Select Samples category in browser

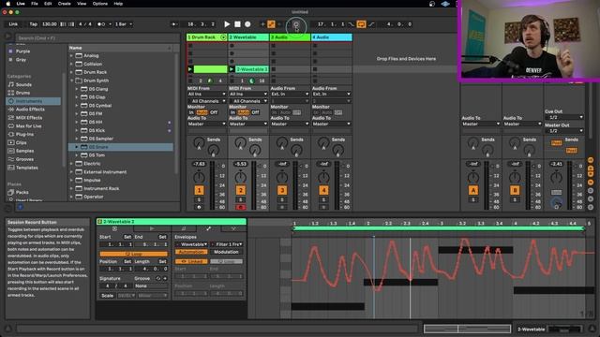[24, 151]
